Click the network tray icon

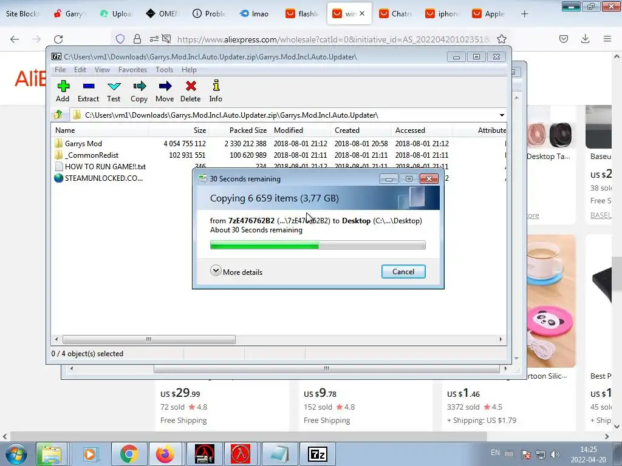pos(540,454)
